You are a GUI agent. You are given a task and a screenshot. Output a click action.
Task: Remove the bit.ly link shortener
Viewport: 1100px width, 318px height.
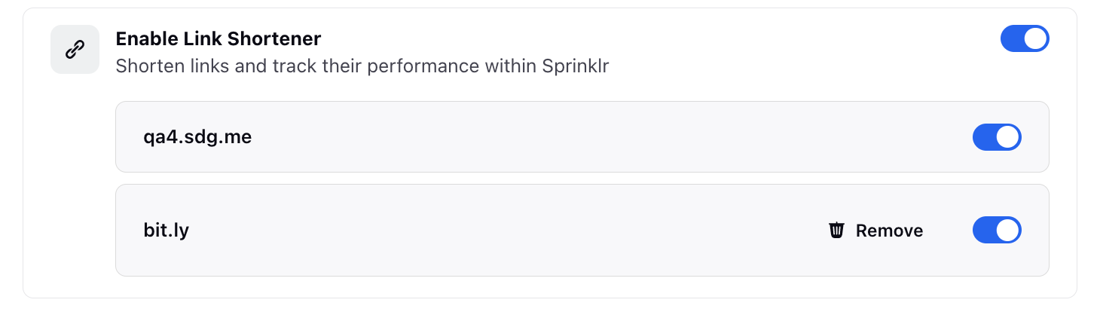click(876, 230)
